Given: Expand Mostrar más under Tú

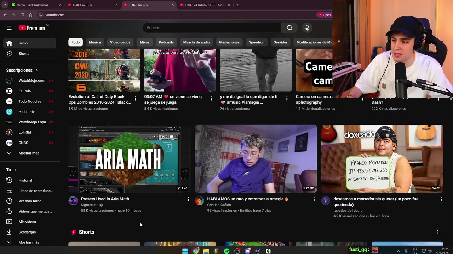Looking at the screenshot, I should (30, 242).
